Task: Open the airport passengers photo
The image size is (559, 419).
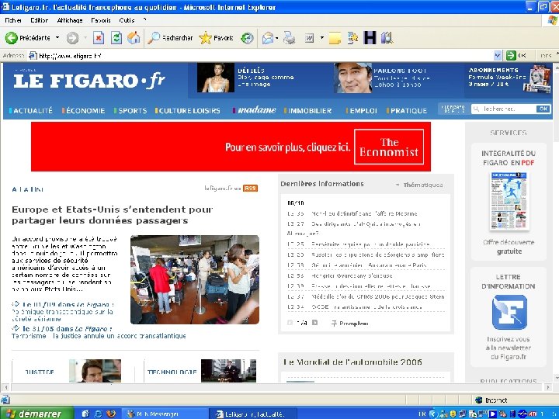Action: [195, 279]
